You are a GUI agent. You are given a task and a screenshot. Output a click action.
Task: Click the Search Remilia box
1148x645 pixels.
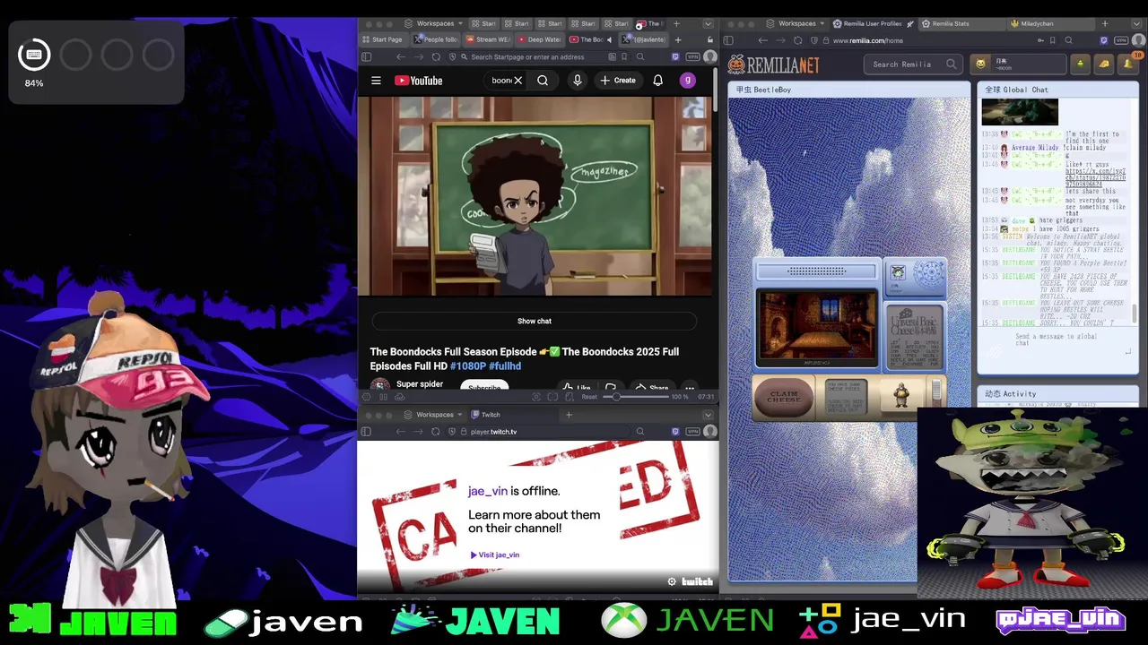pyautogui.click(x=915, y=64)
